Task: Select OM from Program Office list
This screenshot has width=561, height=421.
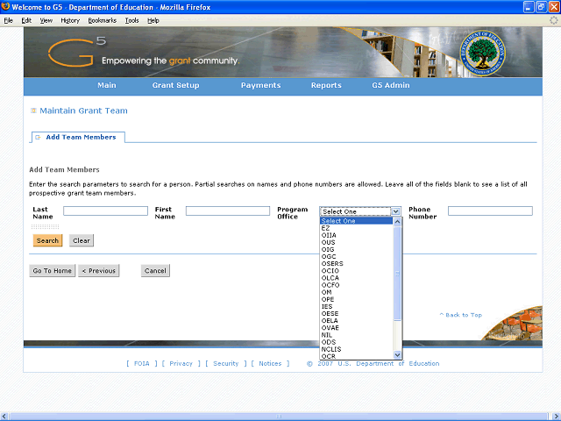Action: [x=357, y=292]
